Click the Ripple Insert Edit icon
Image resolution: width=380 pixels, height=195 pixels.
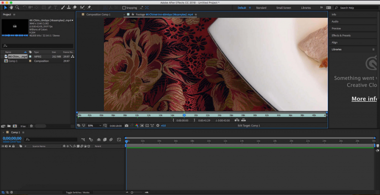(x=237, y=120)
